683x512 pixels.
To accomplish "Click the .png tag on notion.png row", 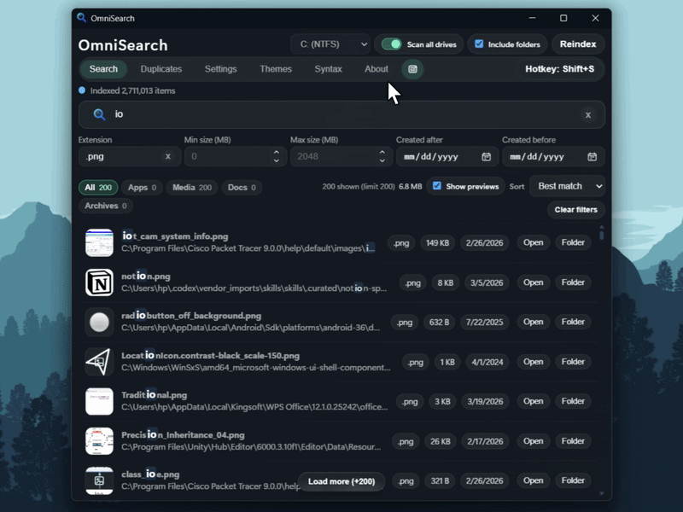I will [x=412, y=282].
